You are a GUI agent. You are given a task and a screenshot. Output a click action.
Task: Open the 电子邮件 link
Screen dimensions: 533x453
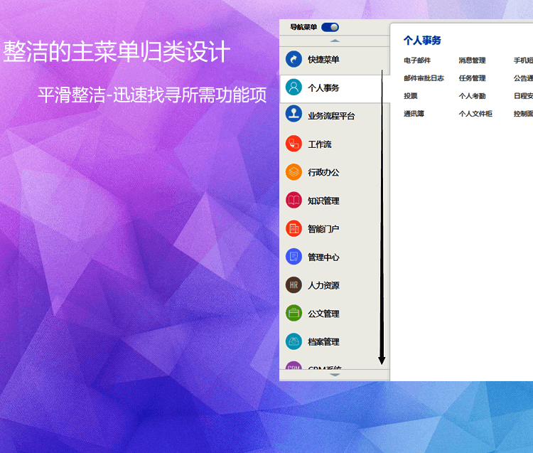417,60
